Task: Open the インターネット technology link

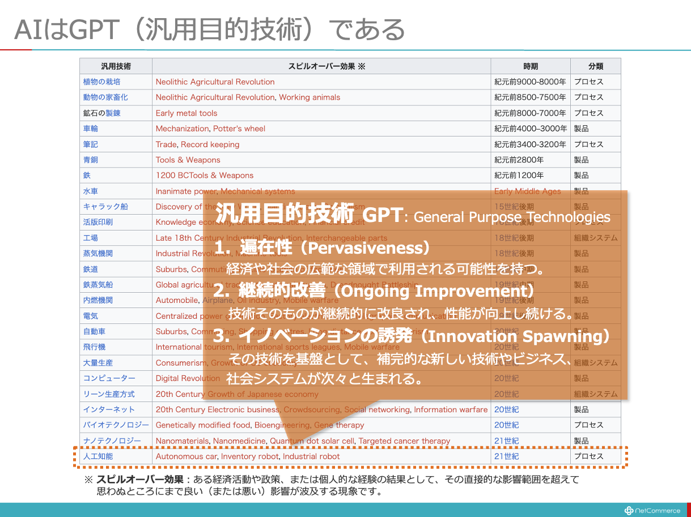Action: click(x=109, y=409)
